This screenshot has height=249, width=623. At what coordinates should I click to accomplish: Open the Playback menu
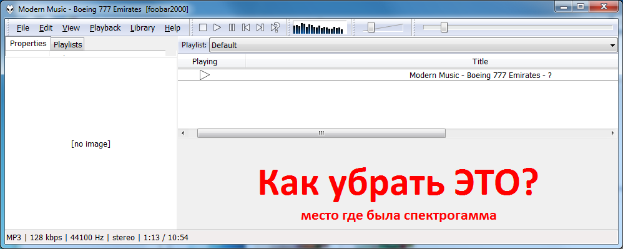105,28
